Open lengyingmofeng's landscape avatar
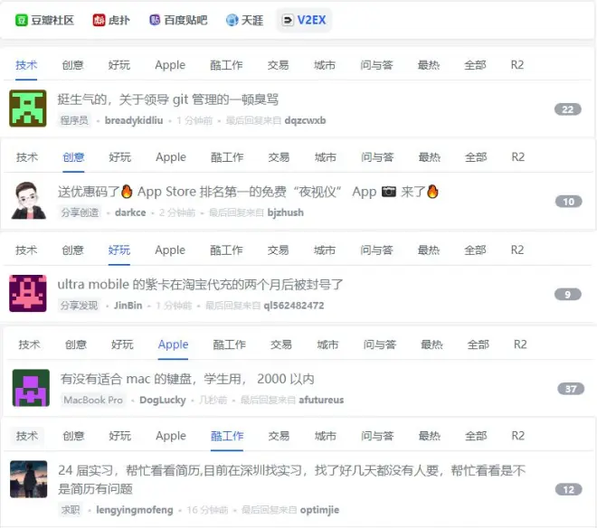Screen dimensions: 597x528 point(29,479)
